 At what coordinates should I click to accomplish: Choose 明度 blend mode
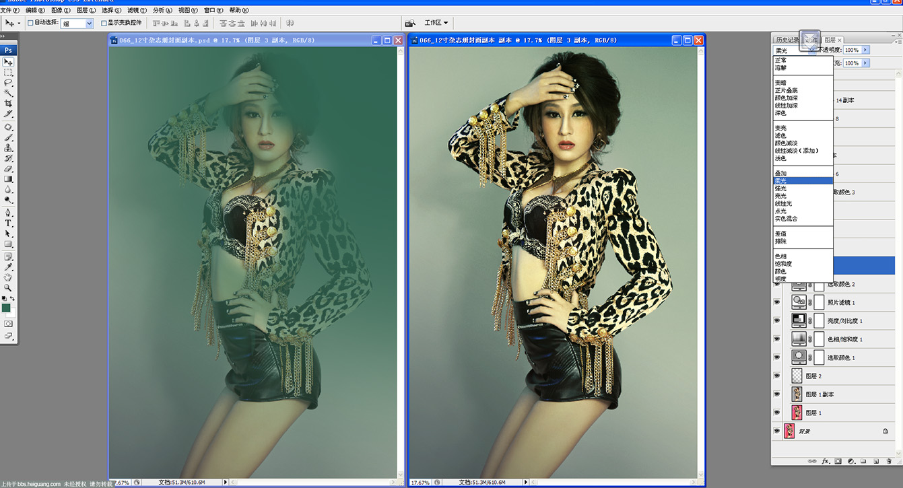coord(780,279)
